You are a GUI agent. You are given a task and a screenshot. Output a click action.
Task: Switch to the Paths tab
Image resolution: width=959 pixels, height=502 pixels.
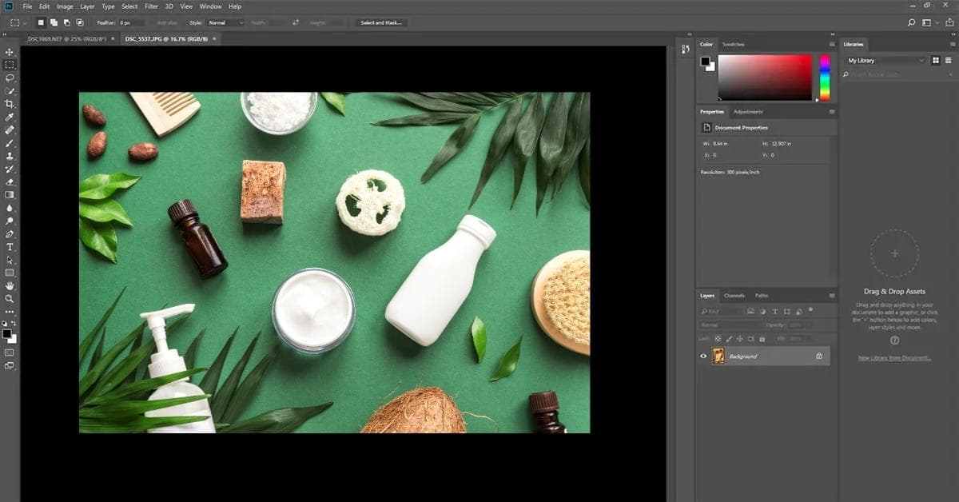pos(762,296)
